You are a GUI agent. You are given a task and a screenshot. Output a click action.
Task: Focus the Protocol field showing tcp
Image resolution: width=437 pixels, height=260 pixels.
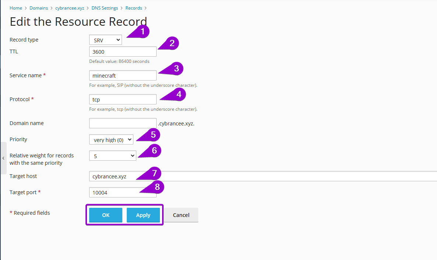click(122, 99)
